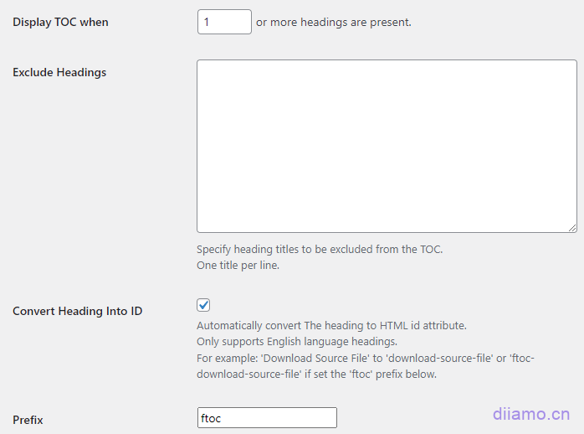Click the "Exclude Headings" label

(x=59, y=72)
